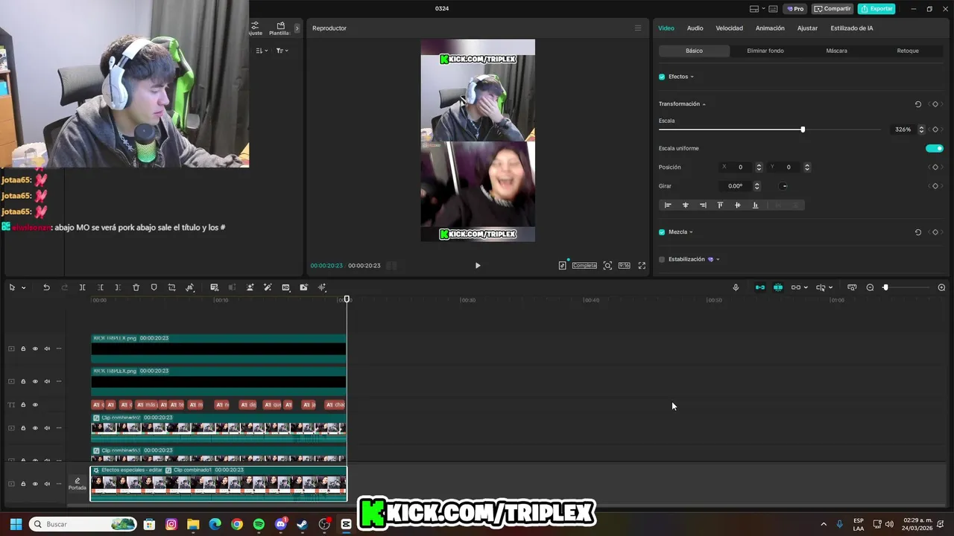The image size is (954, 536).
Task: Add keyframe for Escala
Action: [x=935, y=130]
